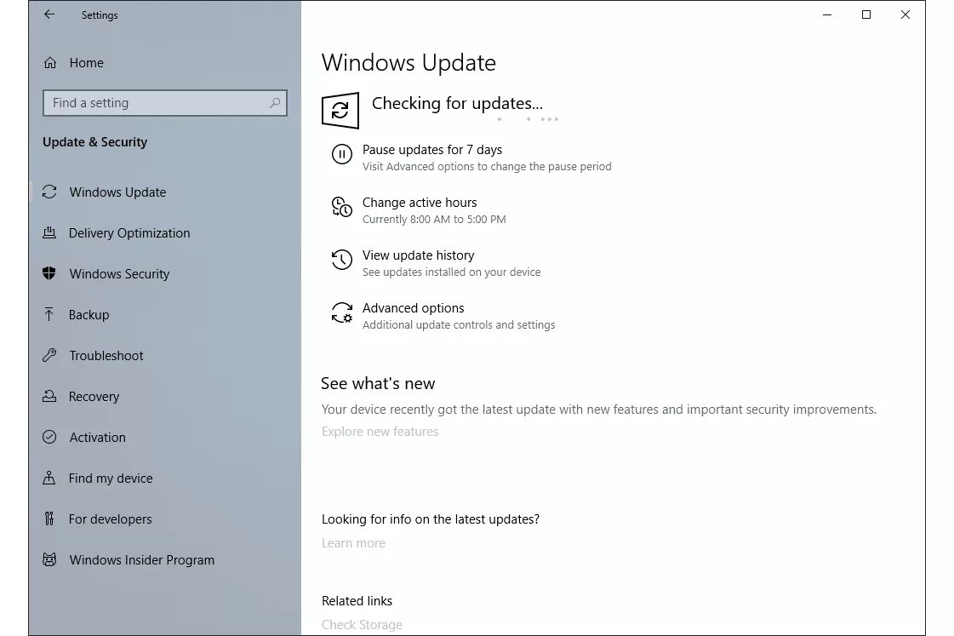Click the Troubleshoot wrench icon
Image resolution: width=954 pixels, height=636 pixels.
pos(49,355)
